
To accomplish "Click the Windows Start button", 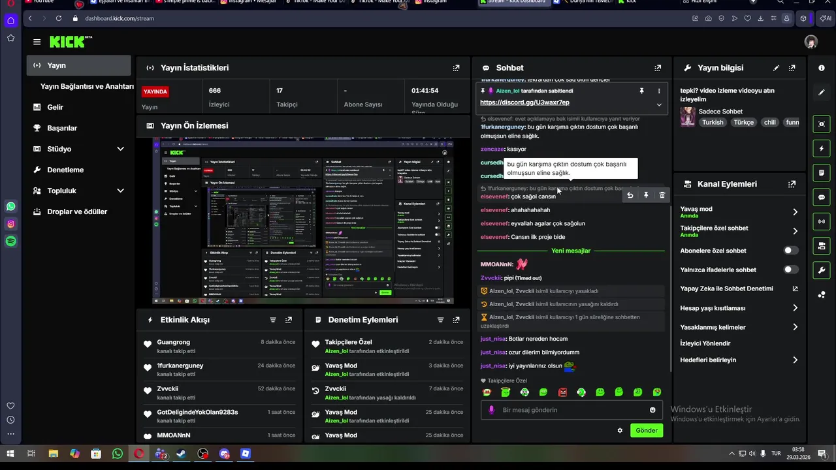I will pos(10,454).
